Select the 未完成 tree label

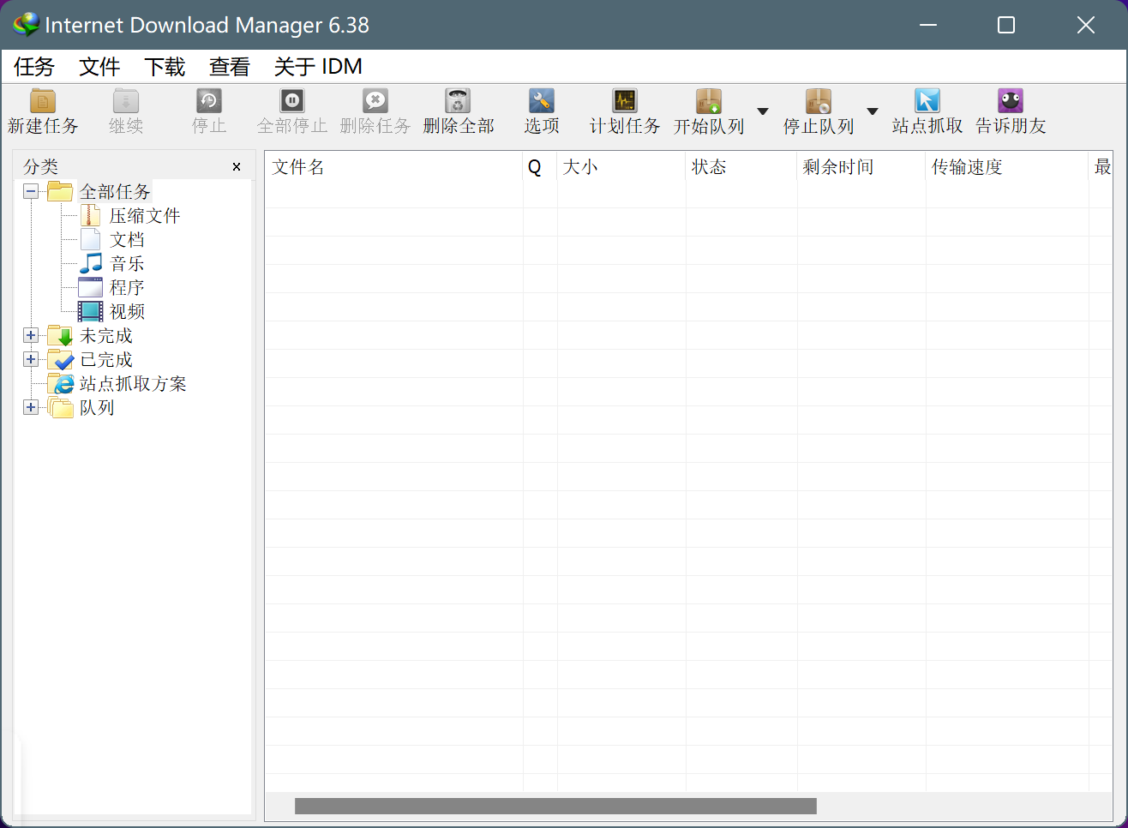(x=106, y=335)
